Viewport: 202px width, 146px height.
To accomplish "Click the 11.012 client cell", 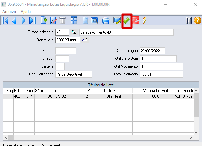I will coord(102,96).
